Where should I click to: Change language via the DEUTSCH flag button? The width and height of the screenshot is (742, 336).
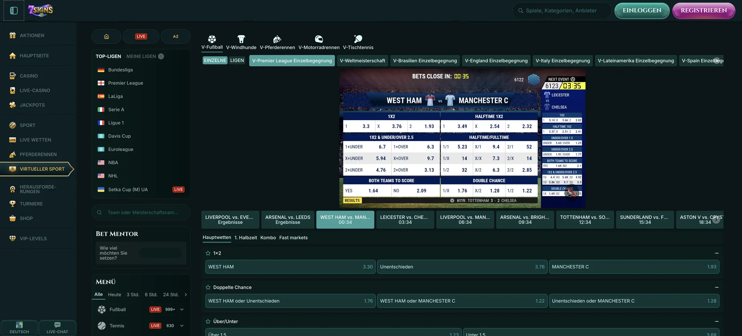[19, 327]
